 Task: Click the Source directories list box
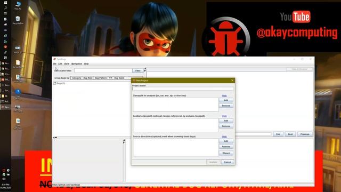pos(176,147)
